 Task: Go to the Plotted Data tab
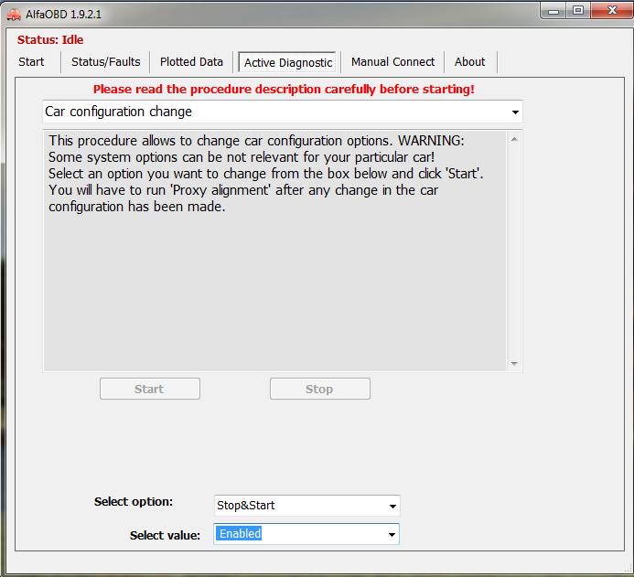pos(191,62)
